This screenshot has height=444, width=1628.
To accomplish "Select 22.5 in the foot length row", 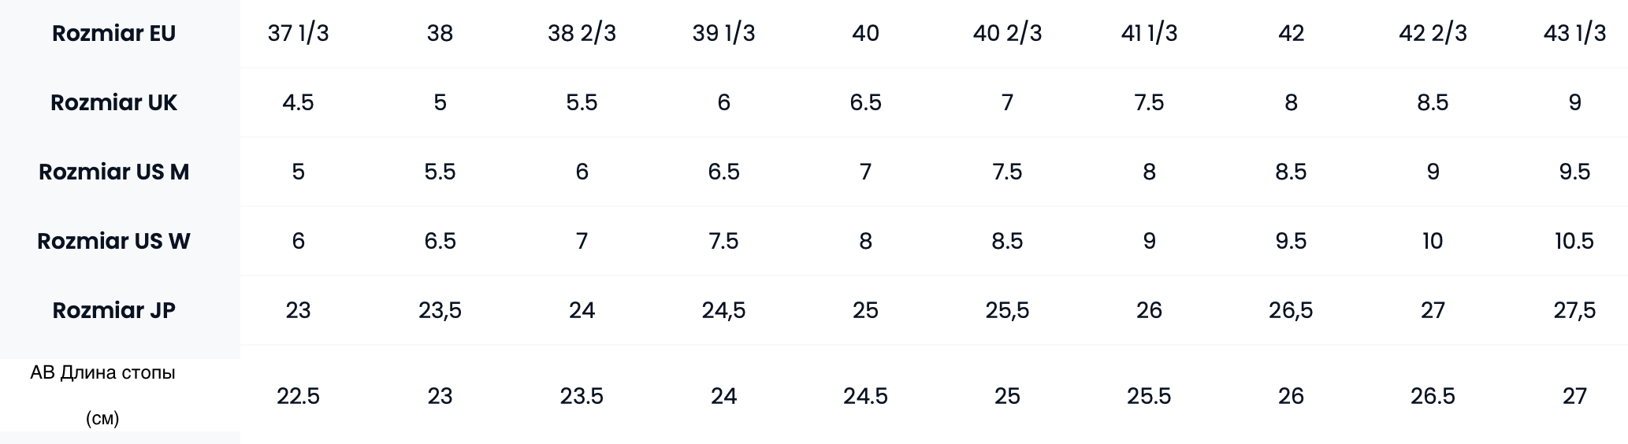I will coord(298,395).
